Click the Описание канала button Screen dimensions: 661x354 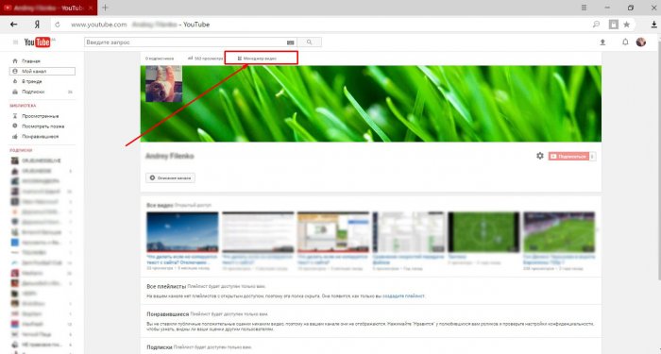170,177
